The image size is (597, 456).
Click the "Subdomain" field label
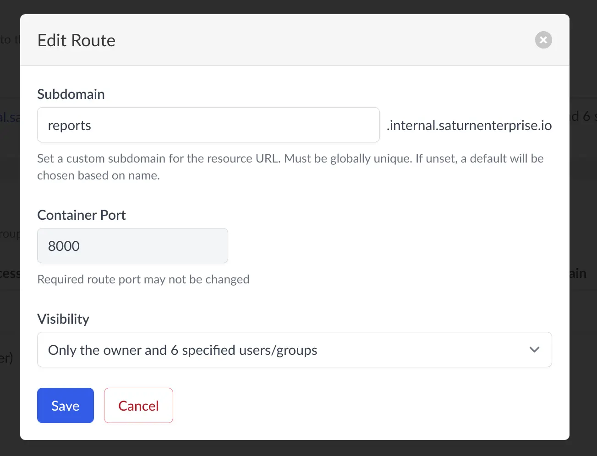pos(71,94)
